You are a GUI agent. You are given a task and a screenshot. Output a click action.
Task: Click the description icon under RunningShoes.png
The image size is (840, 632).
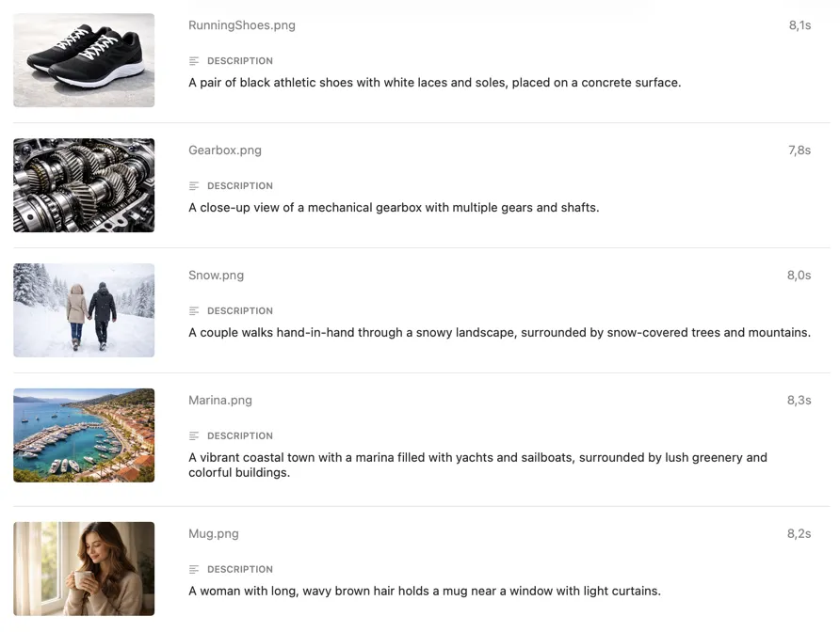tap(194, 61)
